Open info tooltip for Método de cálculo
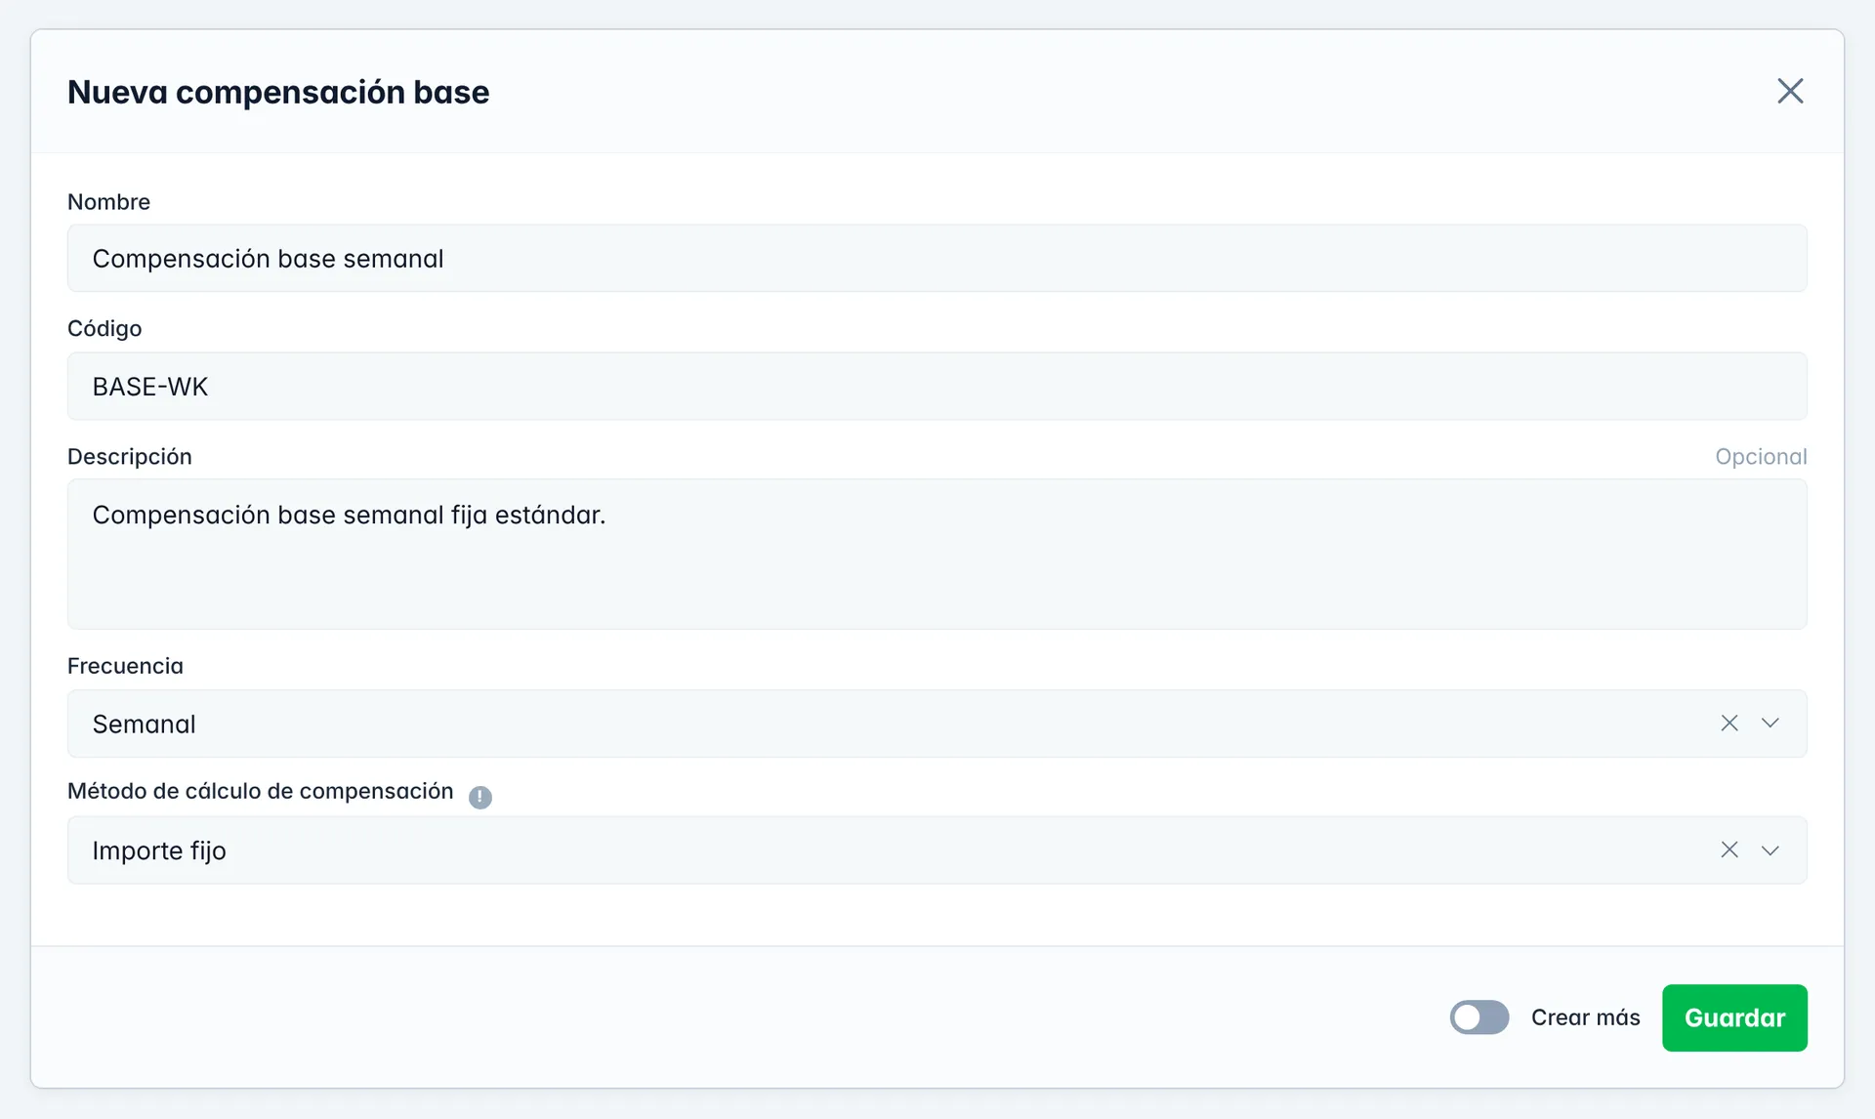1875x1119 pixels. (480, 797)
